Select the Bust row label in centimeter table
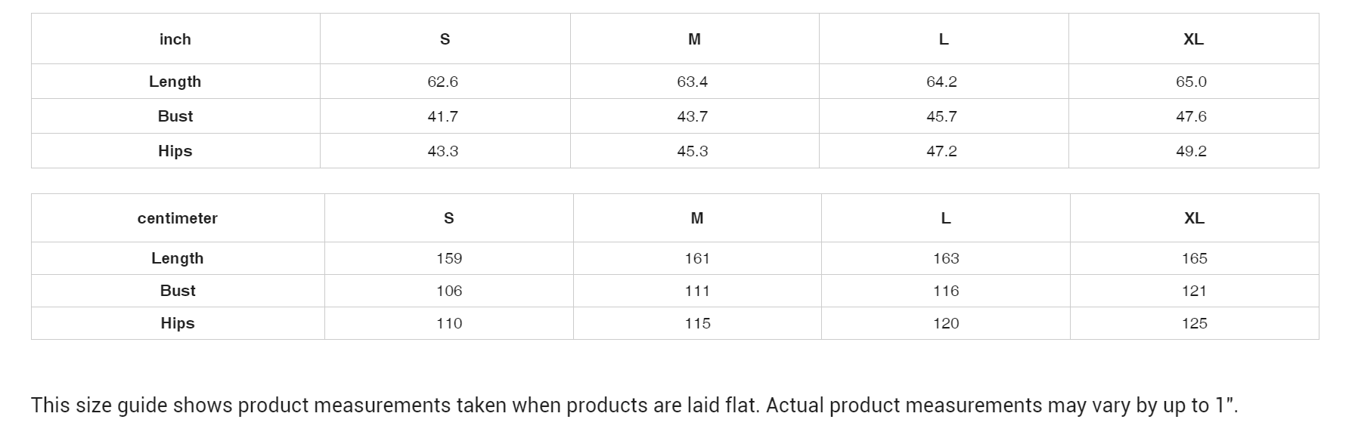Image resolution: width=1352 pixels, height=441 pixels. click(x=178, y=291)
